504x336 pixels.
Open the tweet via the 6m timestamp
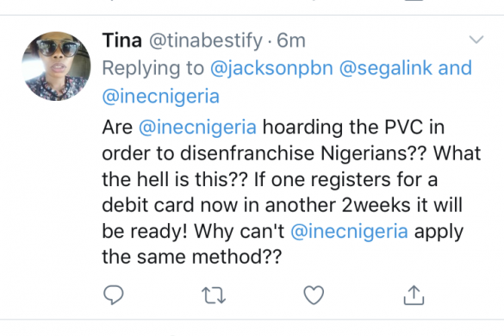pos(291,40)
